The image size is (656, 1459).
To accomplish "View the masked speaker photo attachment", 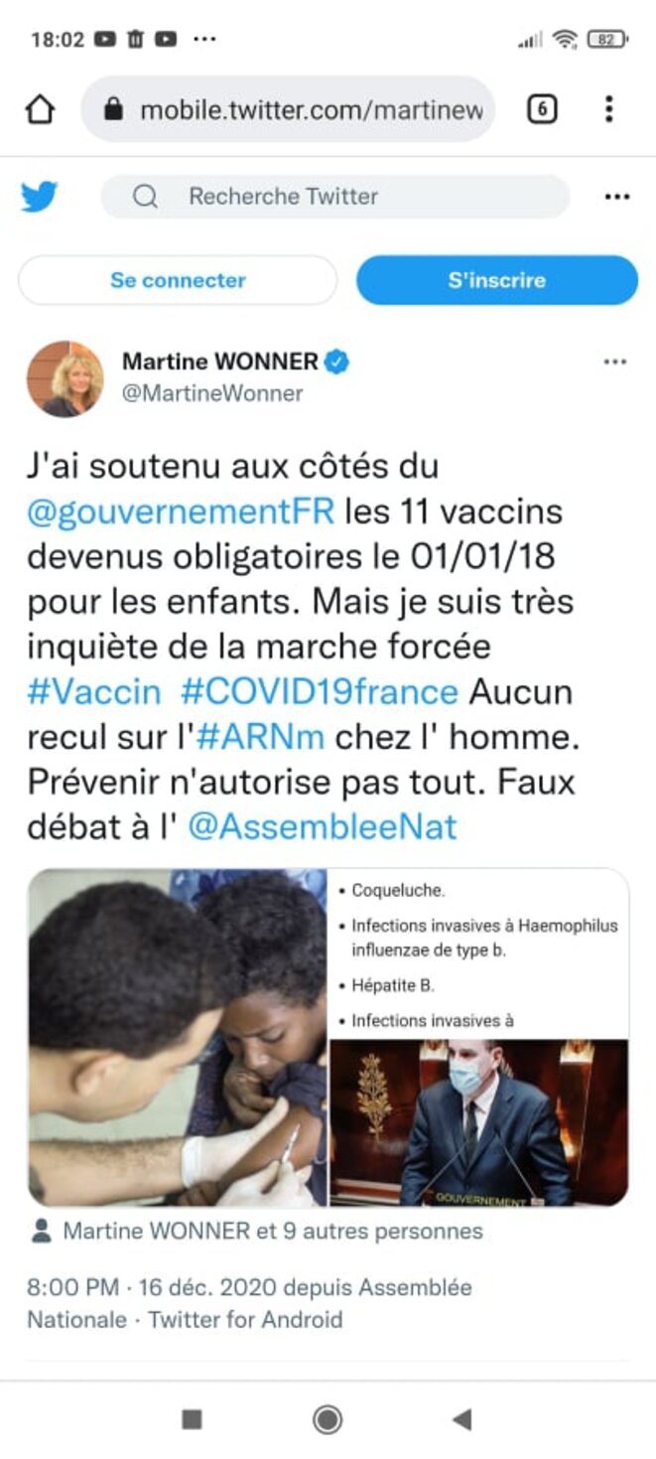I will [478, 1122].
